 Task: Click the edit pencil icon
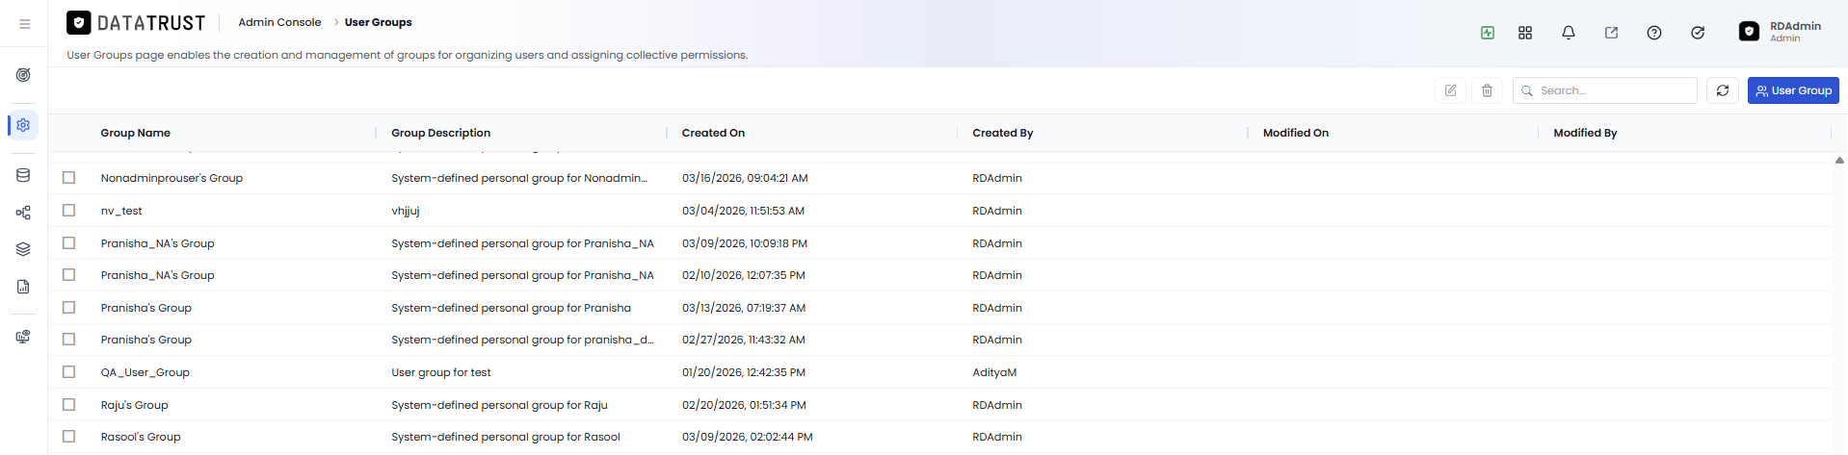[x=1450, y=90]
